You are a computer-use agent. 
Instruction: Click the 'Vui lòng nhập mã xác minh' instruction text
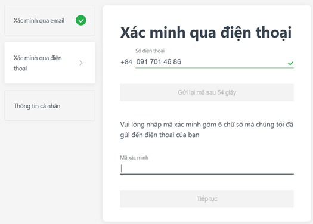[x=207, y=130]
